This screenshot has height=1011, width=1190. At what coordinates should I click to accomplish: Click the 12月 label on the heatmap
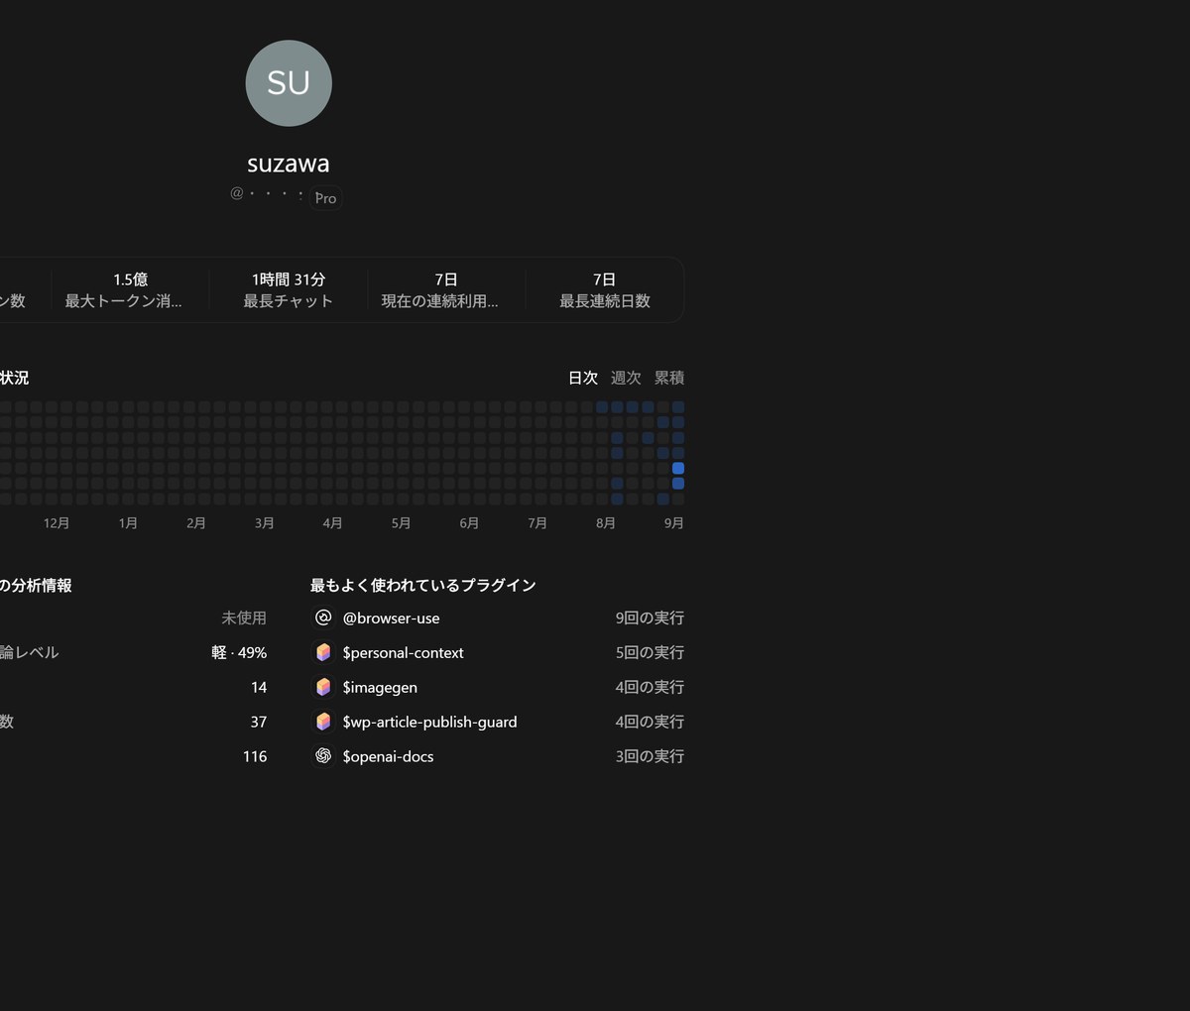click(57, 523)
